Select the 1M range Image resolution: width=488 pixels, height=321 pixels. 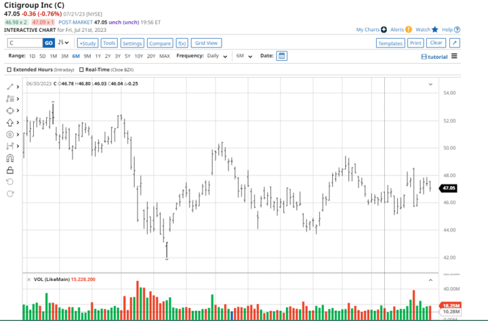pos(54,56)
